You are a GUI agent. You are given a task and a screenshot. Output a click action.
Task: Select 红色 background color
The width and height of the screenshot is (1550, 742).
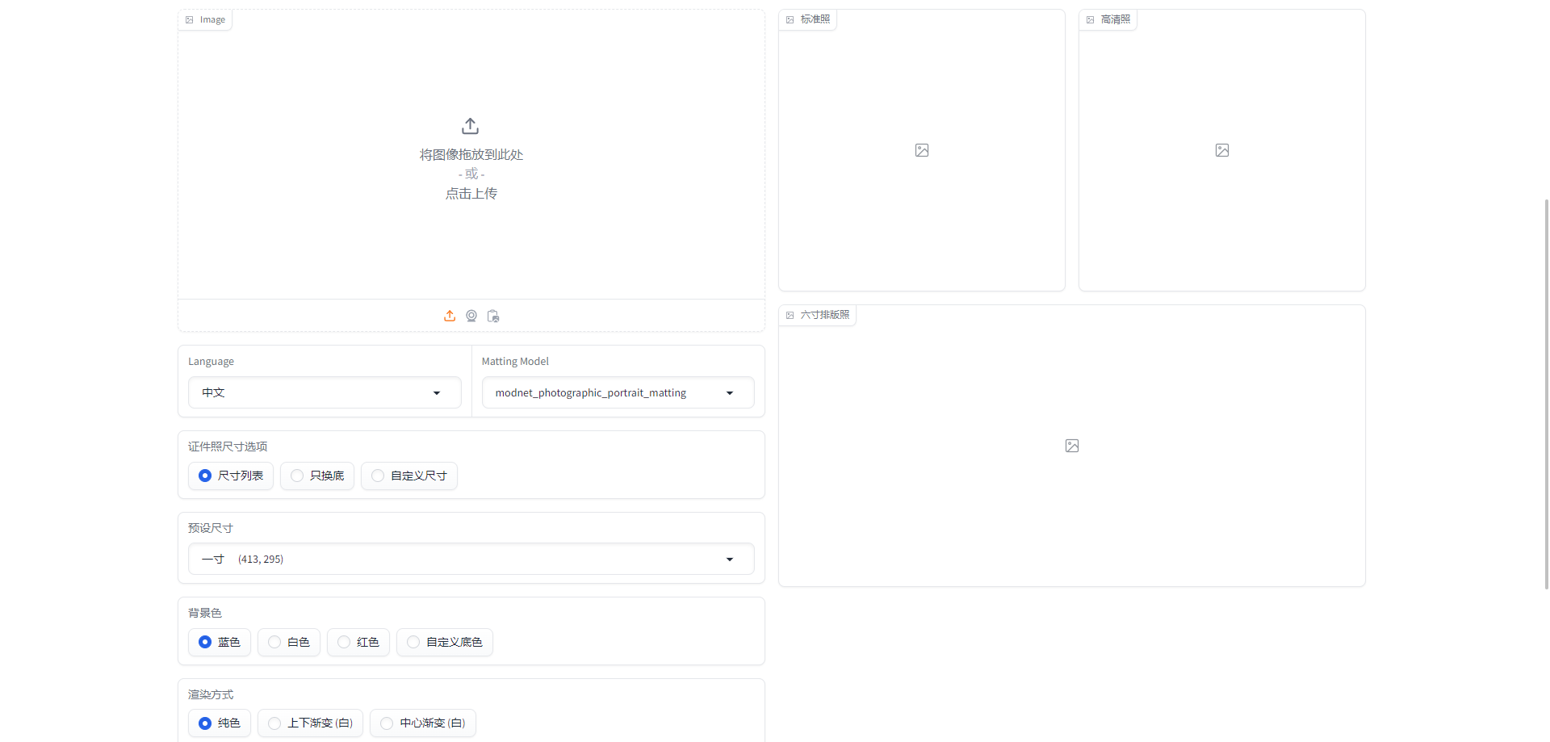358,642
